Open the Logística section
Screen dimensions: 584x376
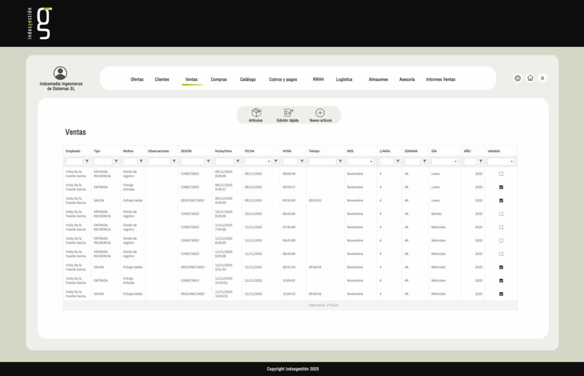(344, 79)
